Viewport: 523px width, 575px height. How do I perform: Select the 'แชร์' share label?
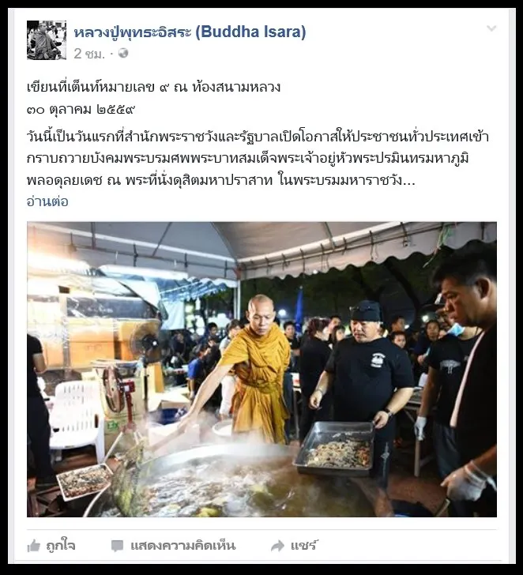(x=303, y=546)
